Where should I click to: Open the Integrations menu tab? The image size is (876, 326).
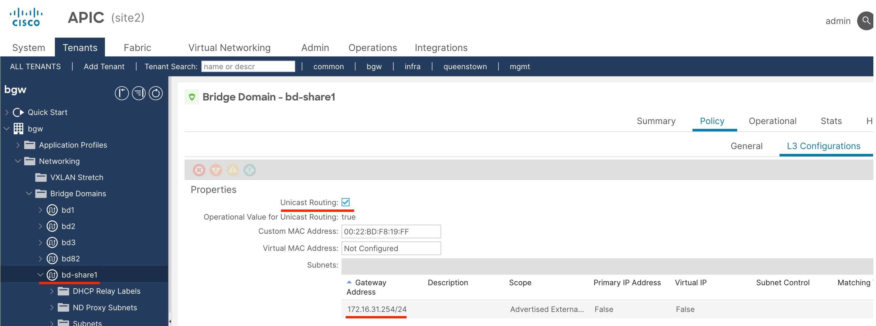pyautogui.click(x=441, y=47)
